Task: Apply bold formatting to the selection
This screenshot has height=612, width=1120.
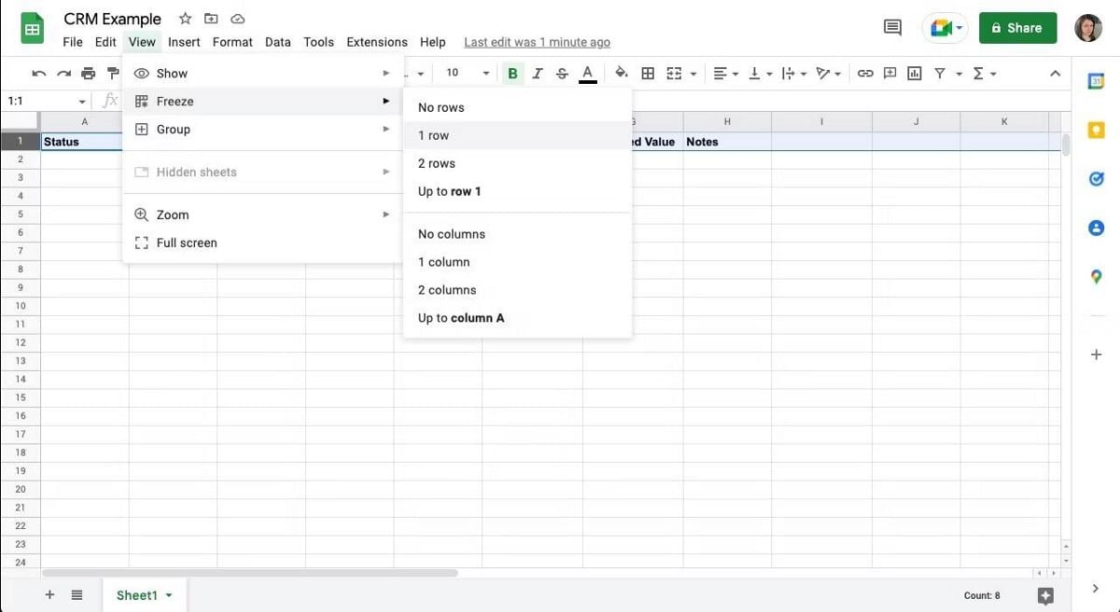Action: 511,72
